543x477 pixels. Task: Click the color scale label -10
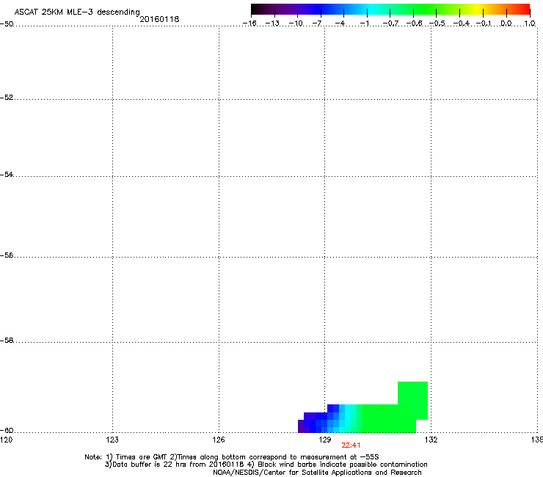(296, 23)
